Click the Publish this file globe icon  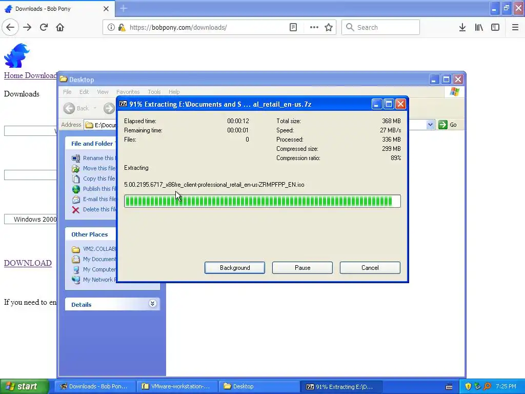point(76,189)
